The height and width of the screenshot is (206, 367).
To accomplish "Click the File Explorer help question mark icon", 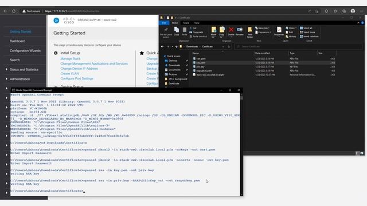I will [362, 23].
